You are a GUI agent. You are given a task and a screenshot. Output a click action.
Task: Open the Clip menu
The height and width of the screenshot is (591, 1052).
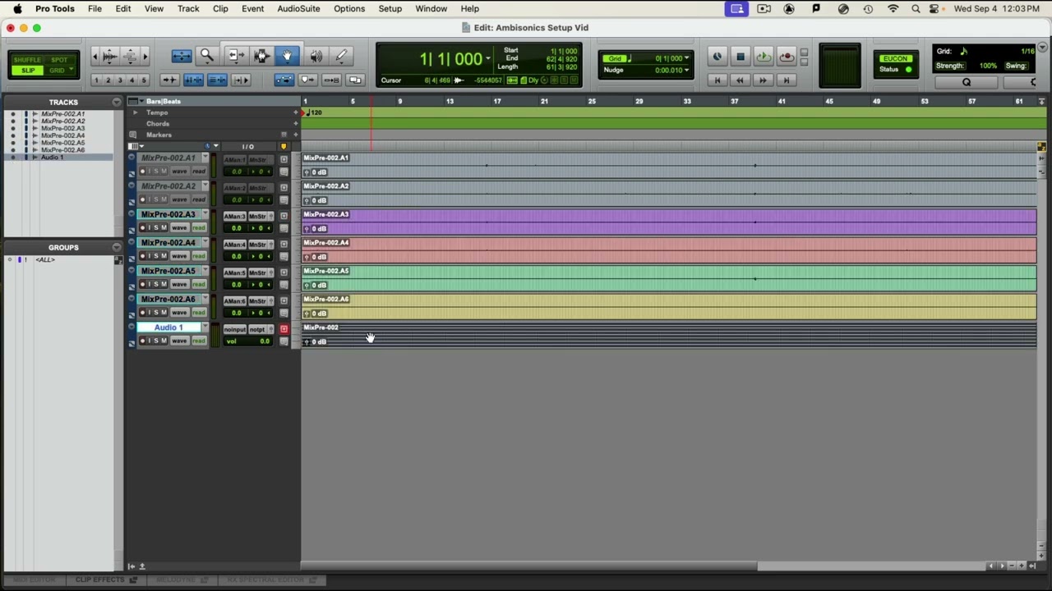[220, 8]
